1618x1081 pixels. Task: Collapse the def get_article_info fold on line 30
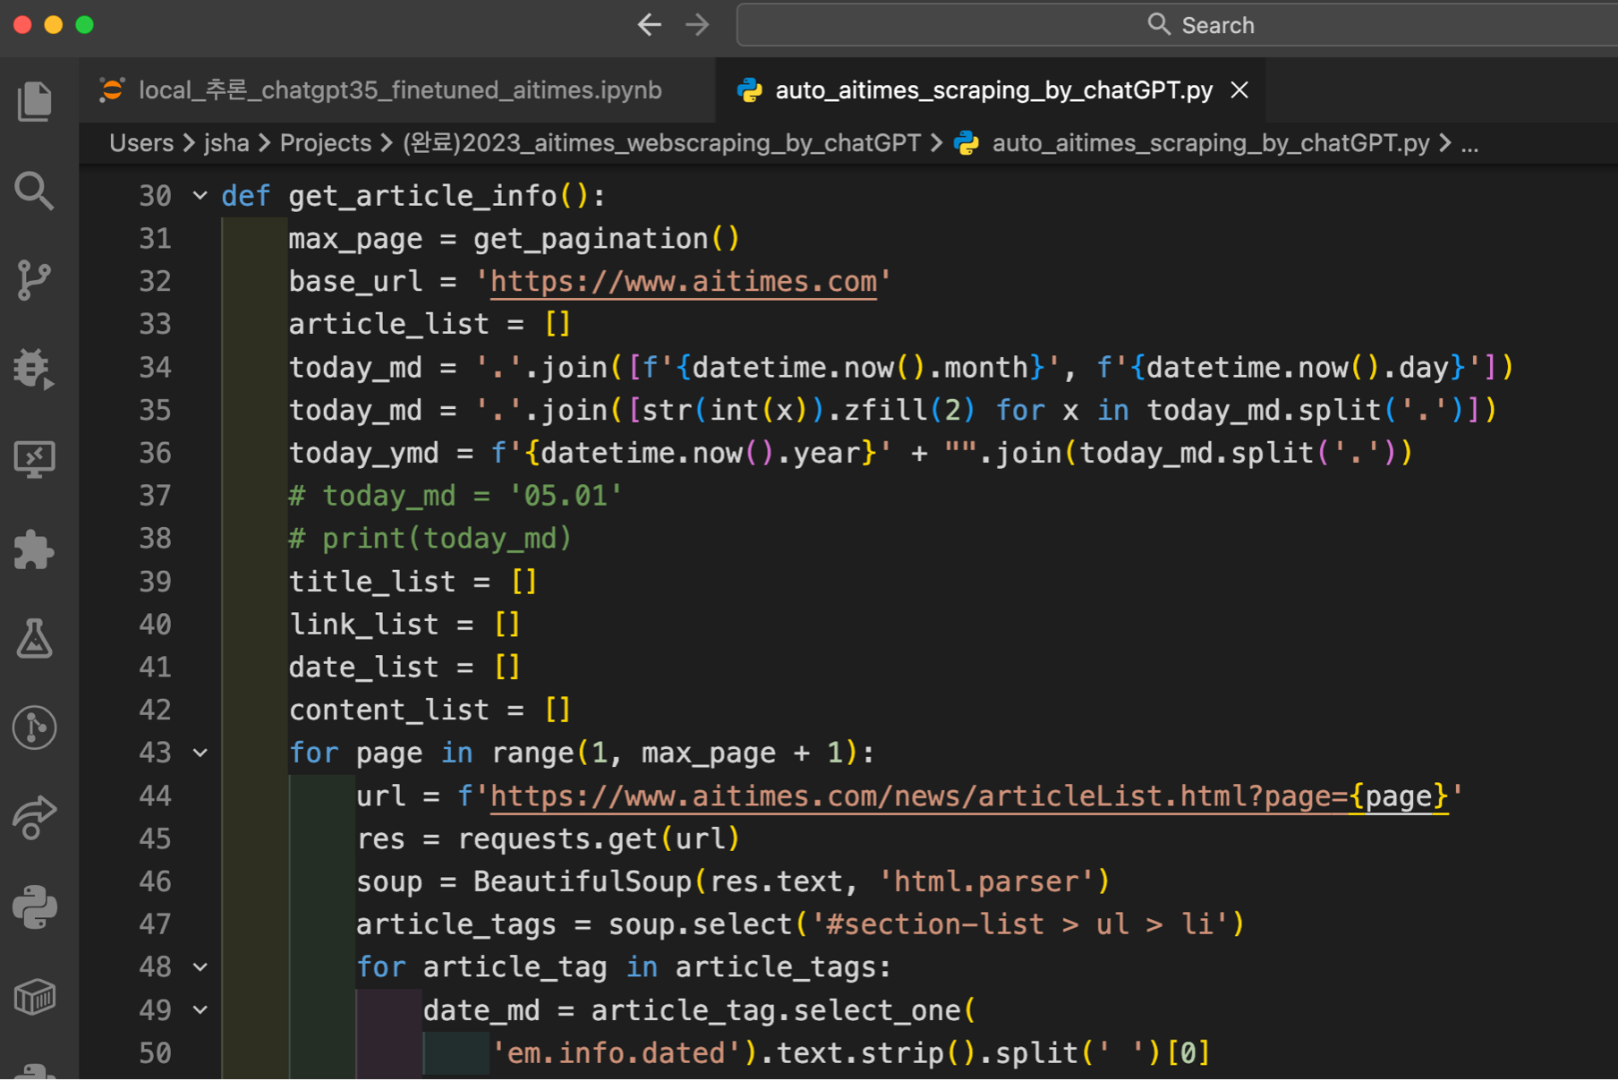tap(200, 195)
